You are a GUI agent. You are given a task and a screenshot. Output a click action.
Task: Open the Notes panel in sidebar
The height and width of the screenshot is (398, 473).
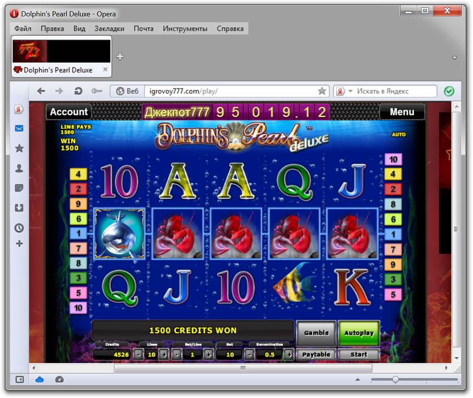click(x=19, y=188)
